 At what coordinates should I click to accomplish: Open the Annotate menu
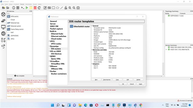coord(29,4)
